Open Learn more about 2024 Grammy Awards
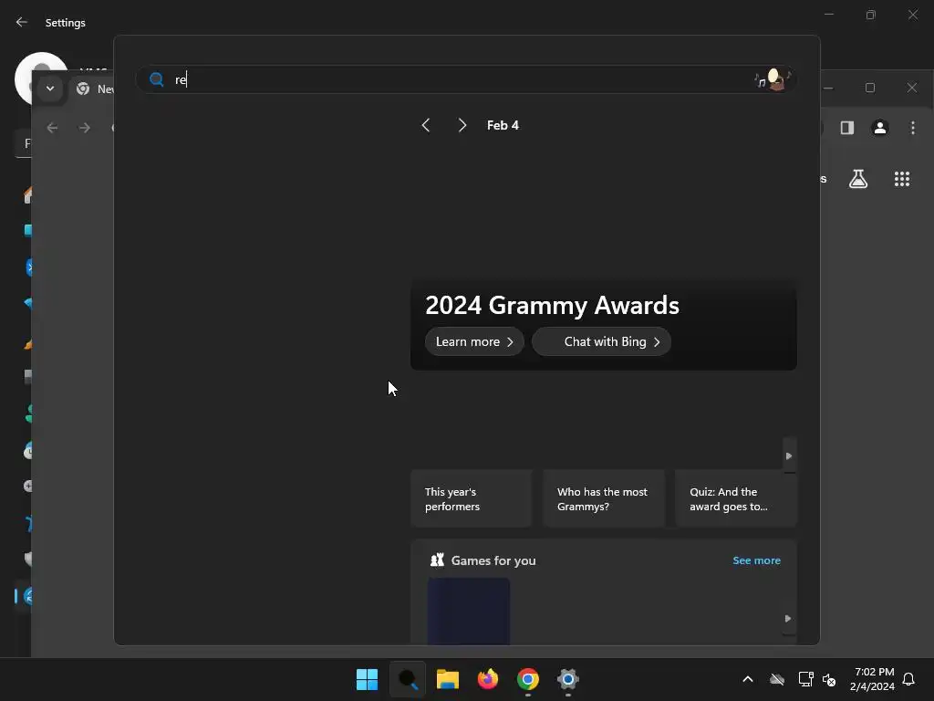 pos(474,341)
